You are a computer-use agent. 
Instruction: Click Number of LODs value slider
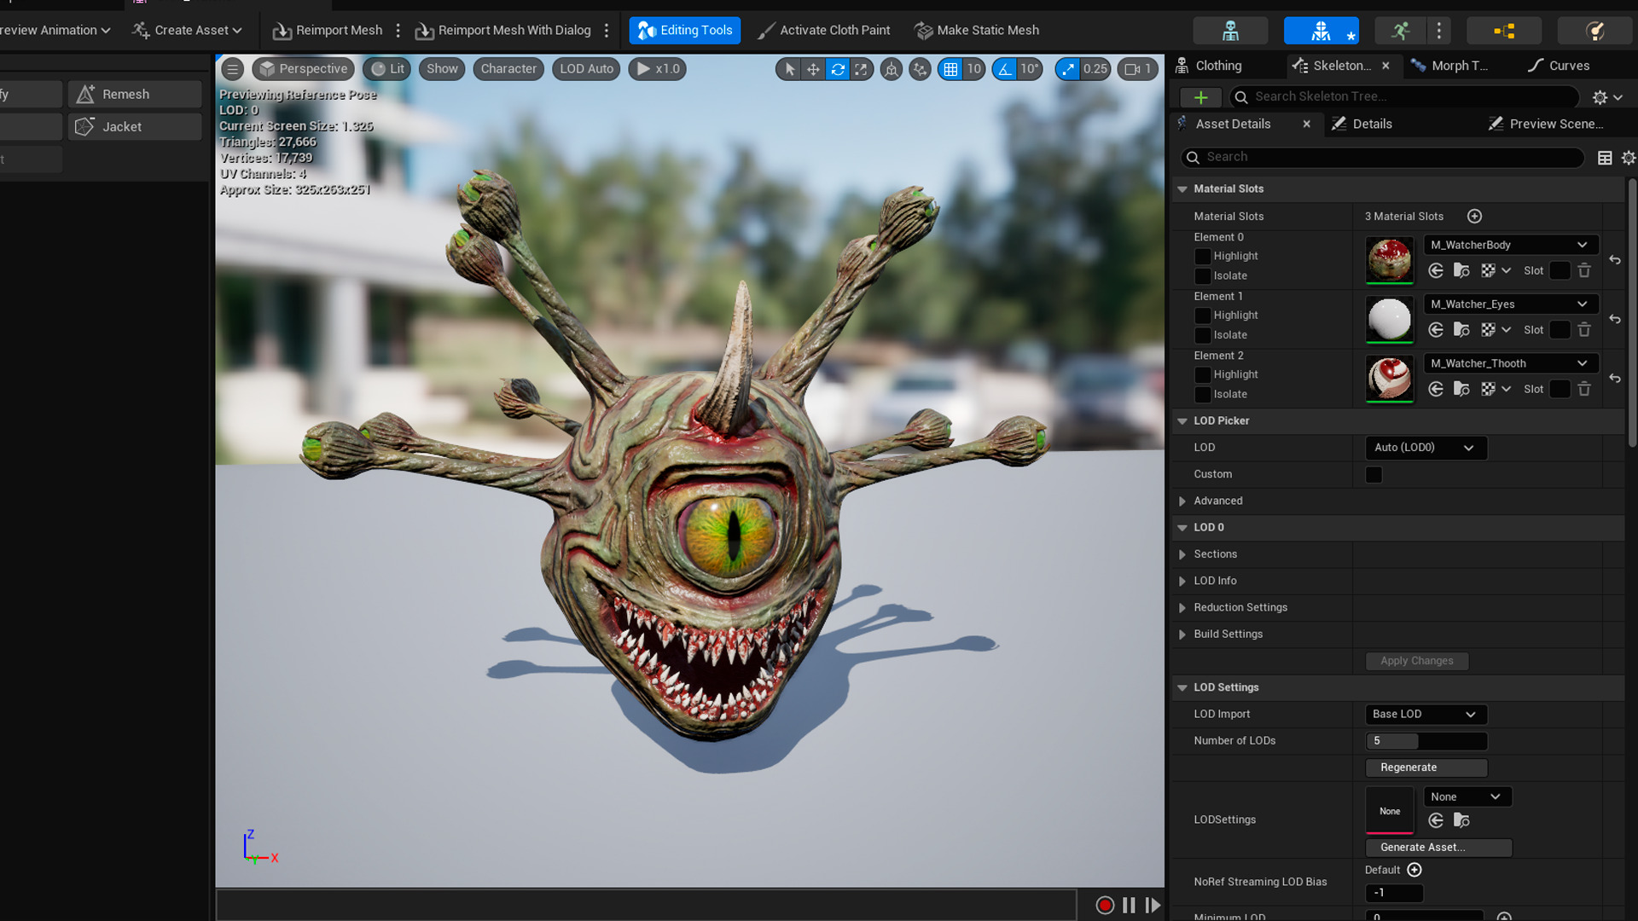tap(1426, 741)
